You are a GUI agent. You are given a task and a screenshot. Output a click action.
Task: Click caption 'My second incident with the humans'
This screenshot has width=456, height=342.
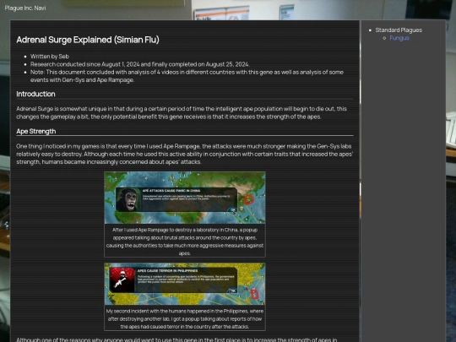tap(185, 319)
